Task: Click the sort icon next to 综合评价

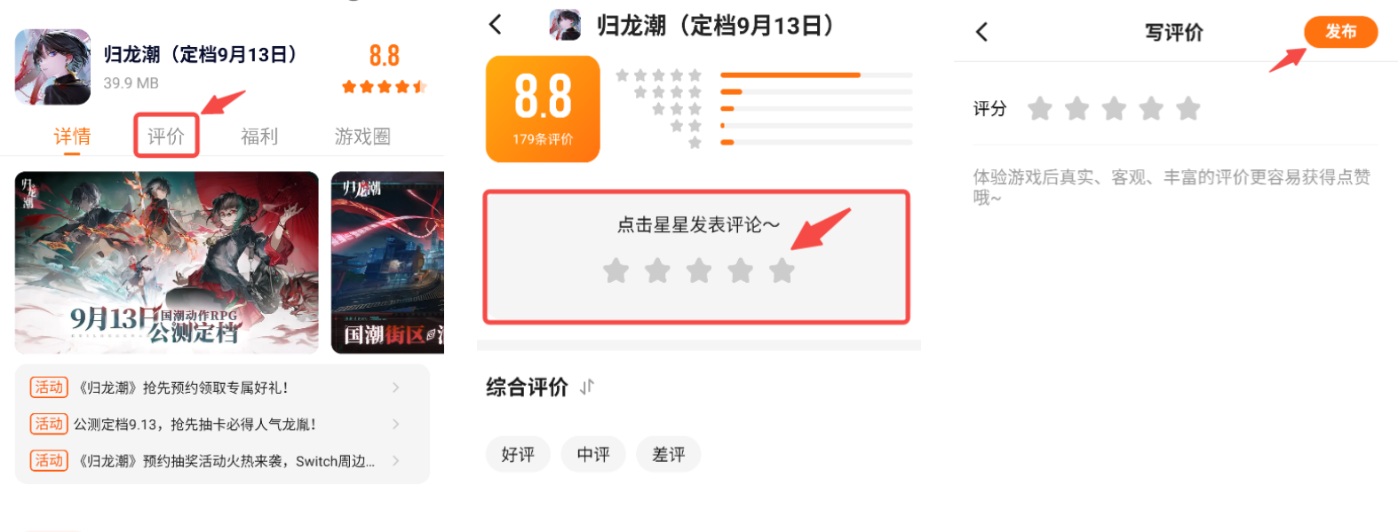Action: tap(586, 387)
